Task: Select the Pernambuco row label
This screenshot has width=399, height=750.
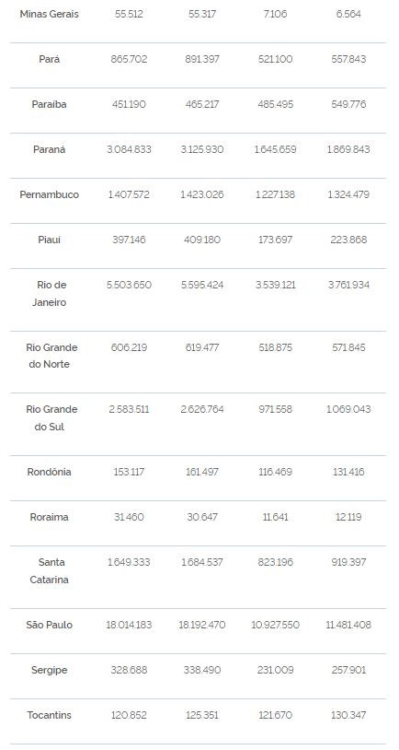Action: pos(49,194)
